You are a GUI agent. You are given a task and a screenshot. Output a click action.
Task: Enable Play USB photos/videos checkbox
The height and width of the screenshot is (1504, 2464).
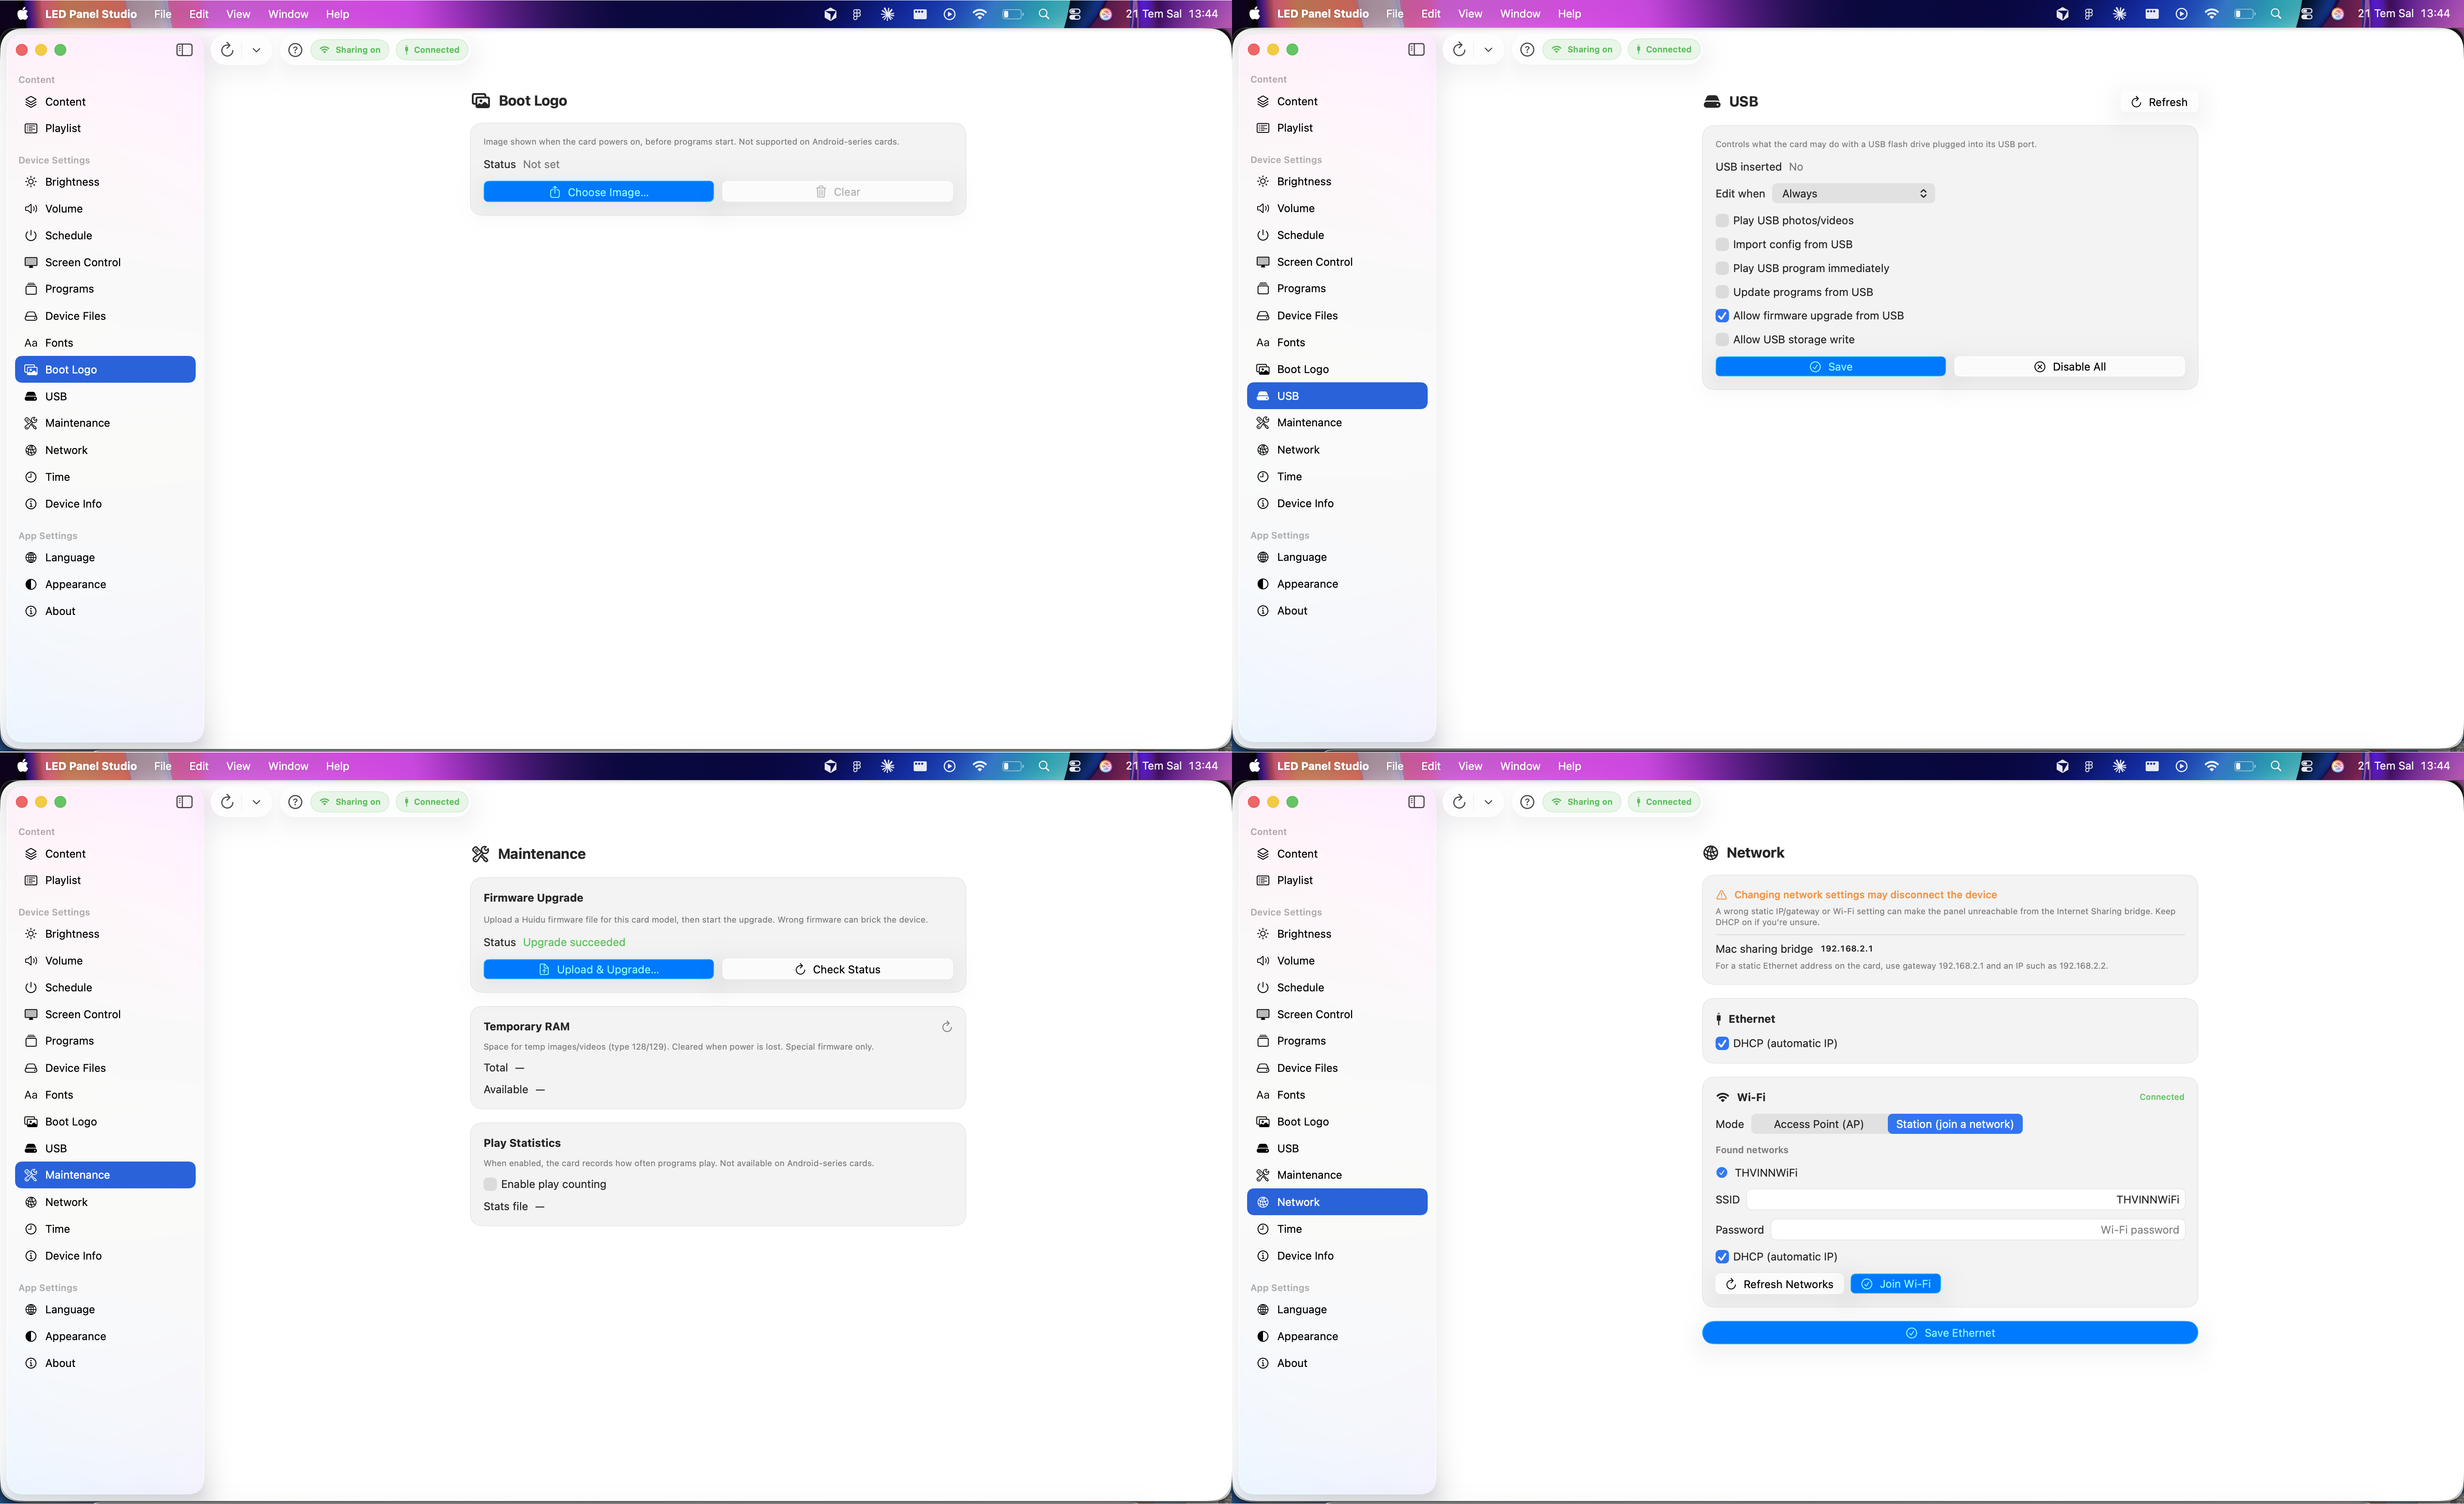coord(1722,221)
